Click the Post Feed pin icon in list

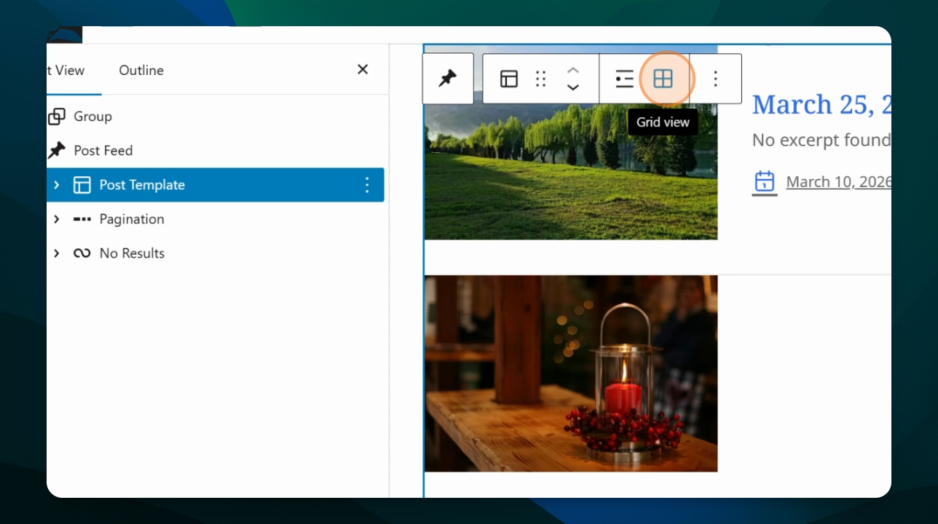tap(56, 151)
